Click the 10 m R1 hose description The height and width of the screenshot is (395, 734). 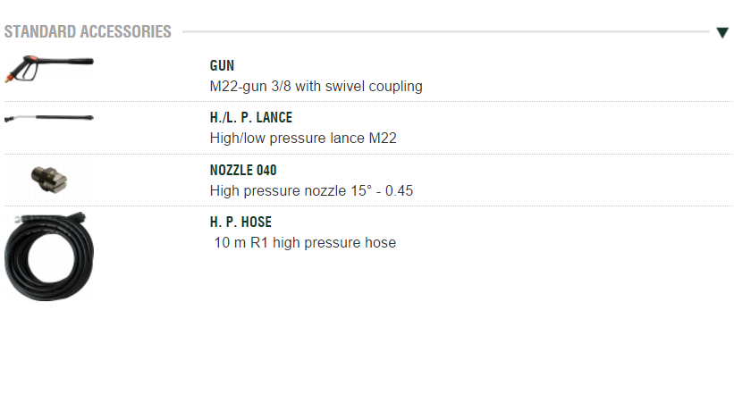[304, 242]
